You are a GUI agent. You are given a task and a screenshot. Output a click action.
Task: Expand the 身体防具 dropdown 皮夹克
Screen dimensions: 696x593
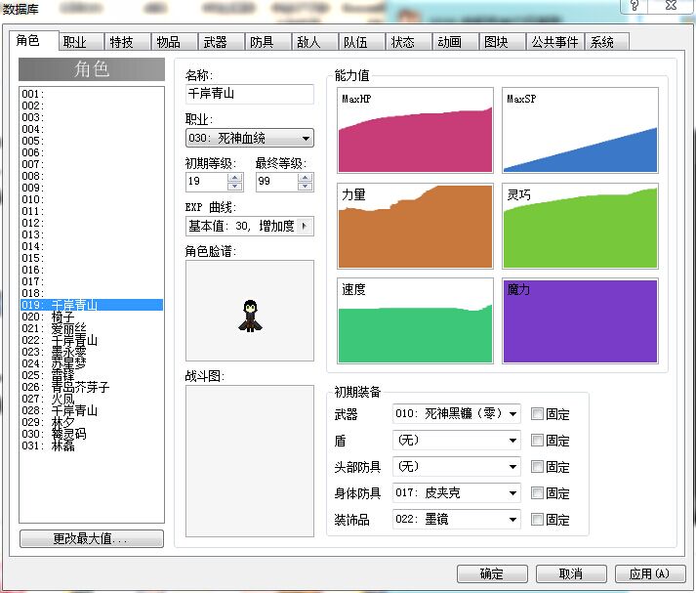513,493
